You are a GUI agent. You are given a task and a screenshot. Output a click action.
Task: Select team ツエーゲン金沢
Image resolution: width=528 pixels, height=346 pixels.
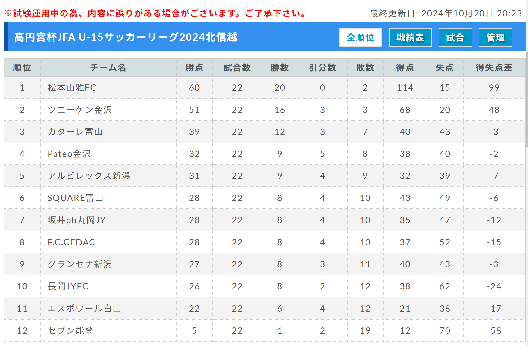point(80,110)
